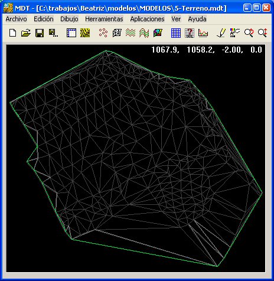Click the blue grid icon
The image size is (274, 281).
[176, 32]
